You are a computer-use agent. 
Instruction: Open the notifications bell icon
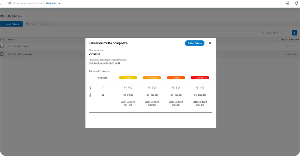point(297,3)
